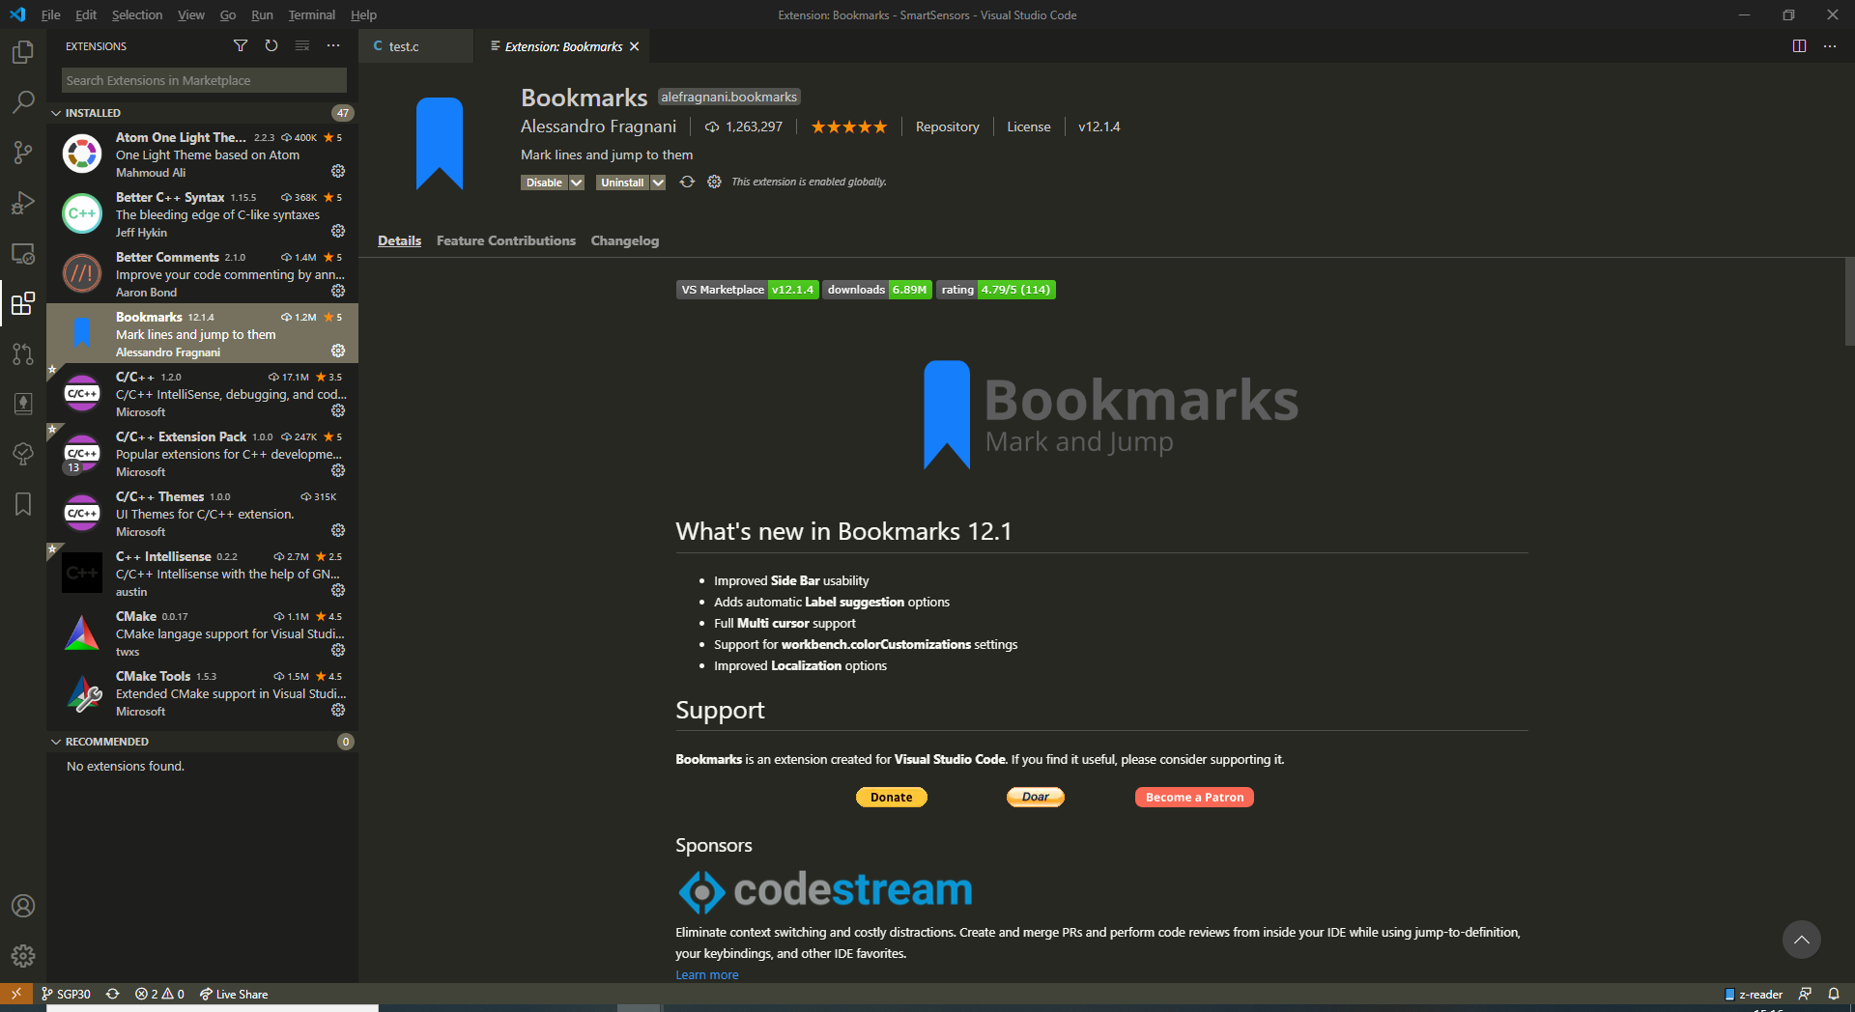Close the Extension: Bookmarks tab
Image resolution: width=1855 pixels, height=1012 pixels.
(x=635, y=46)
